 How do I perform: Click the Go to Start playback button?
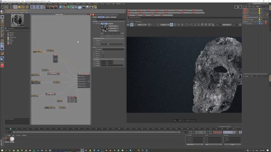click(x=191, y=132)
